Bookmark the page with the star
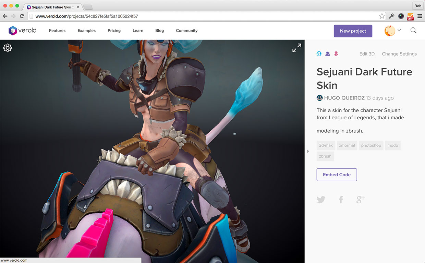The image size is (425, 263). [382, 16]
